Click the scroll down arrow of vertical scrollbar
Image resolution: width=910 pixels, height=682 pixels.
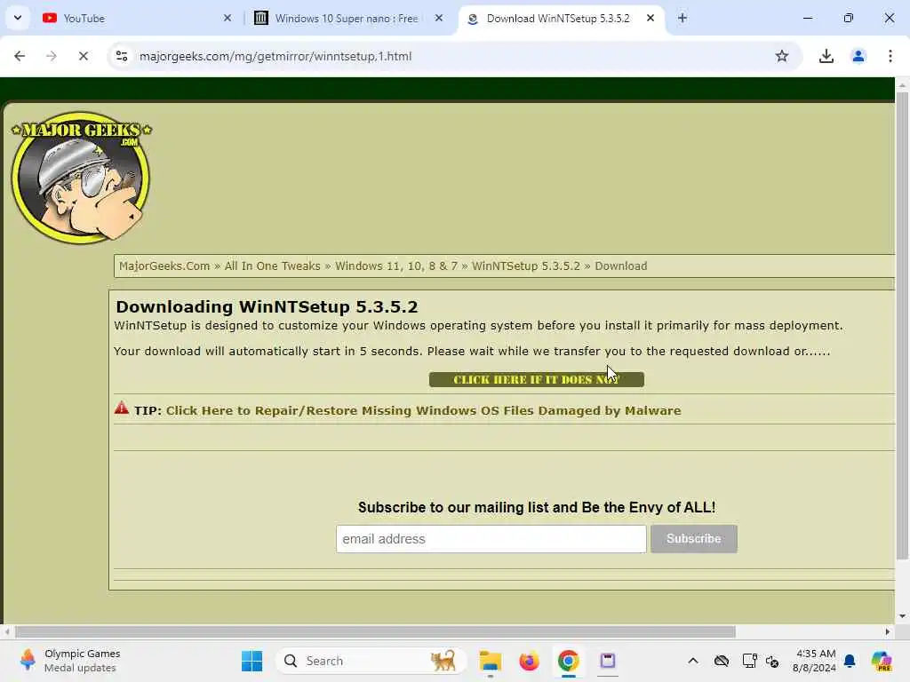[x=902, y=616]
